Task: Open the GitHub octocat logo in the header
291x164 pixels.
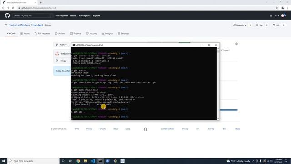Action: tap(7, 15)
